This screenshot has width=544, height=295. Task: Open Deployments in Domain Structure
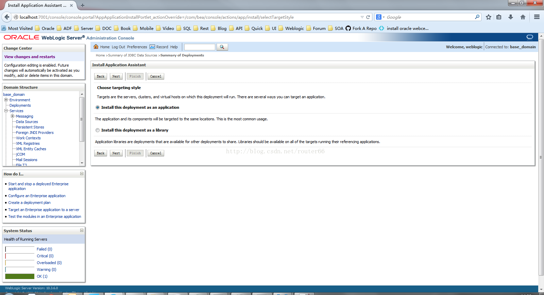coord(20,105)
